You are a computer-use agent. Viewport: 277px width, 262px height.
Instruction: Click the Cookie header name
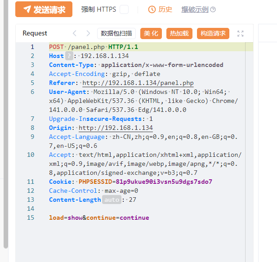60,182
